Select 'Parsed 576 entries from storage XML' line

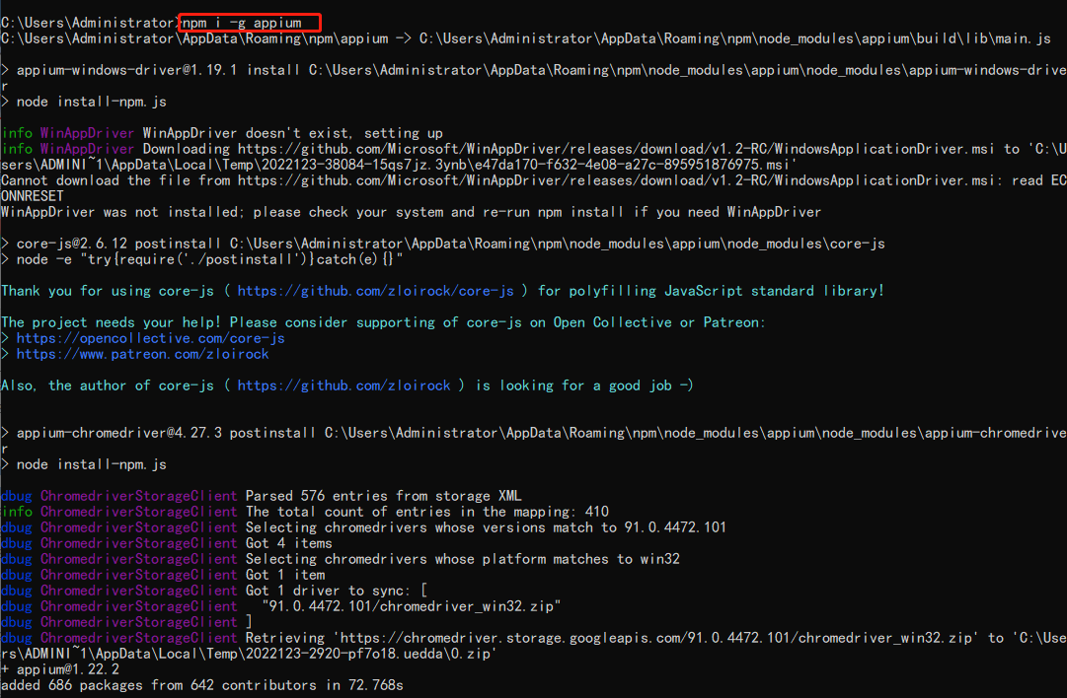(x=384, y=496)
